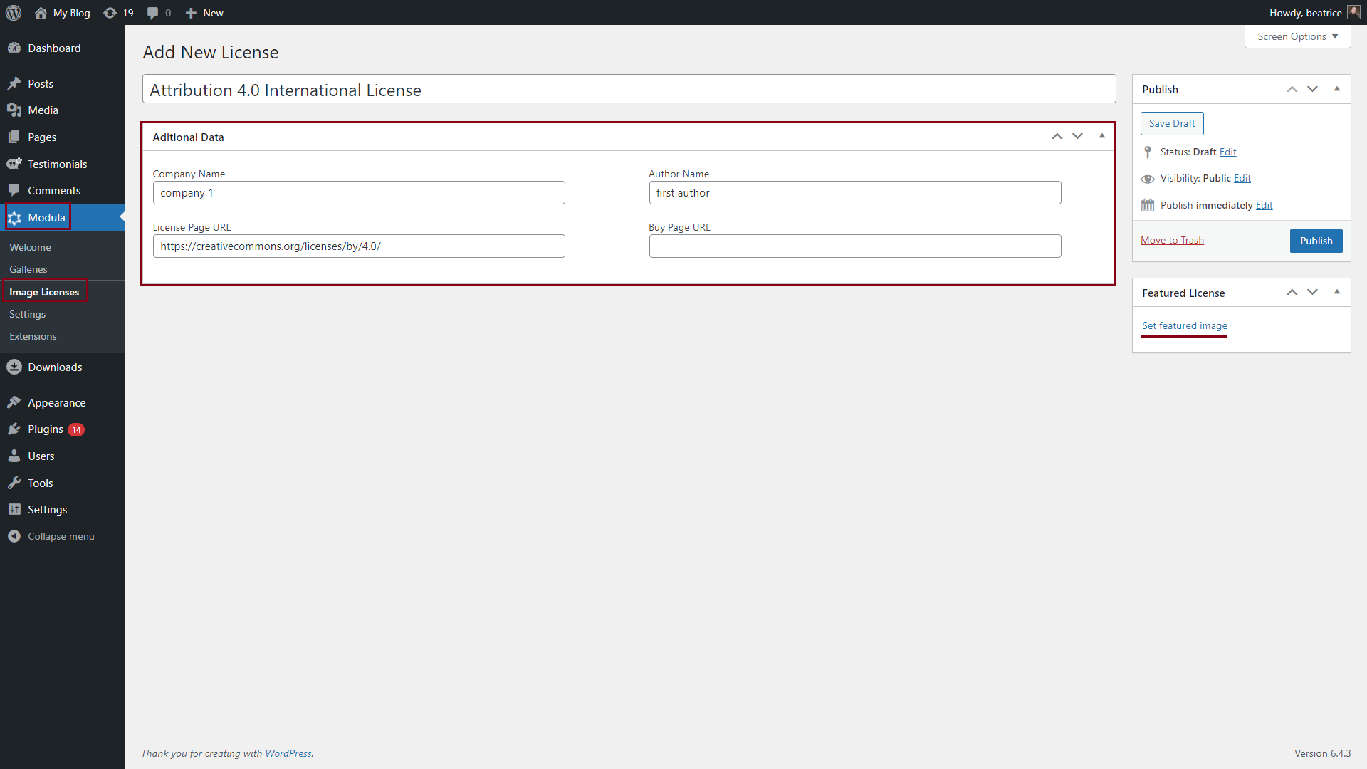
Task: Click the WordPress logo icon
Action: click(14, 13)
